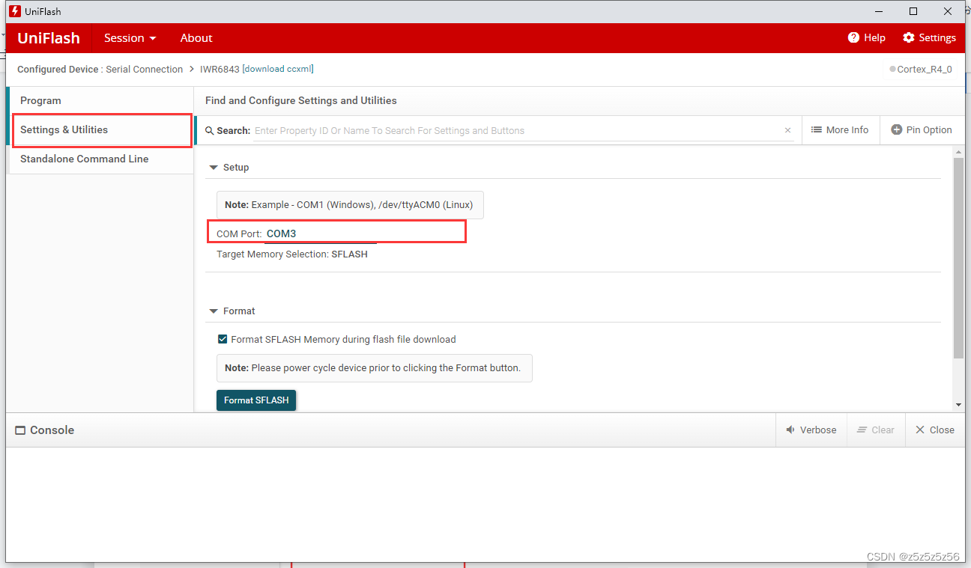Click the IWR6843 device name
Image resolution: width=971 pixels, height=568 pixels.
220,70
